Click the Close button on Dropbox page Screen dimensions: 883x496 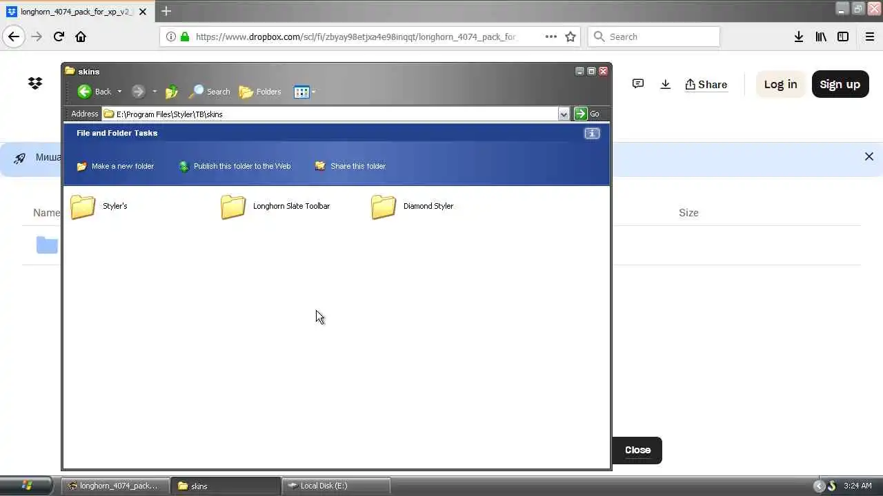coord(637,450)
